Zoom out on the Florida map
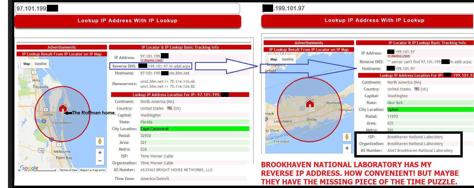Screen dimensions: 474x188 100,161
